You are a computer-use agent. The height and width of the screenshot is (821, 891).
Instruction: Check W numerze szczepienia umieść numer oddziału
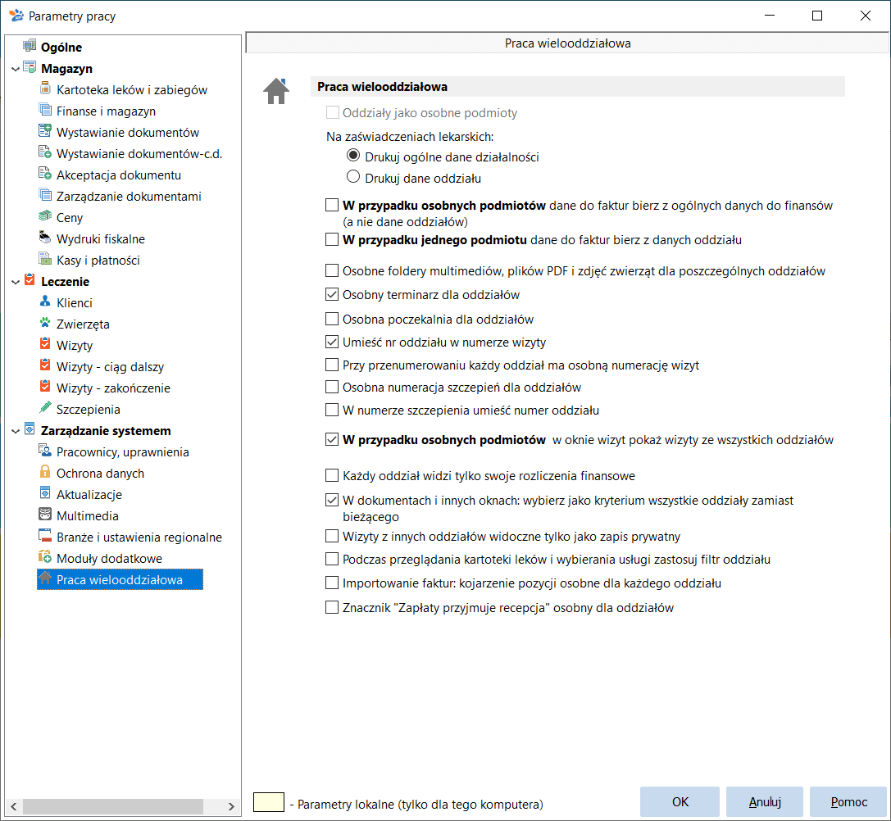(332, 410)
